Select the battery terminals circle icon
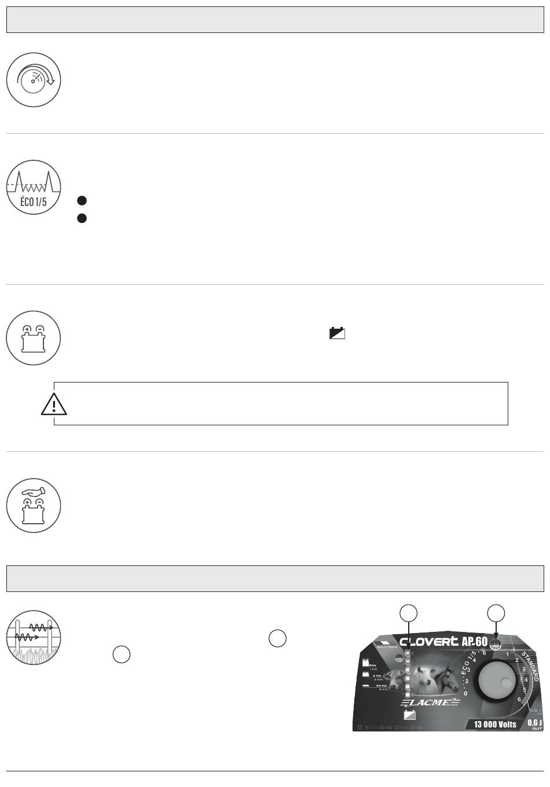This screenshot has height=787, width=550. (x=34, y=338)
